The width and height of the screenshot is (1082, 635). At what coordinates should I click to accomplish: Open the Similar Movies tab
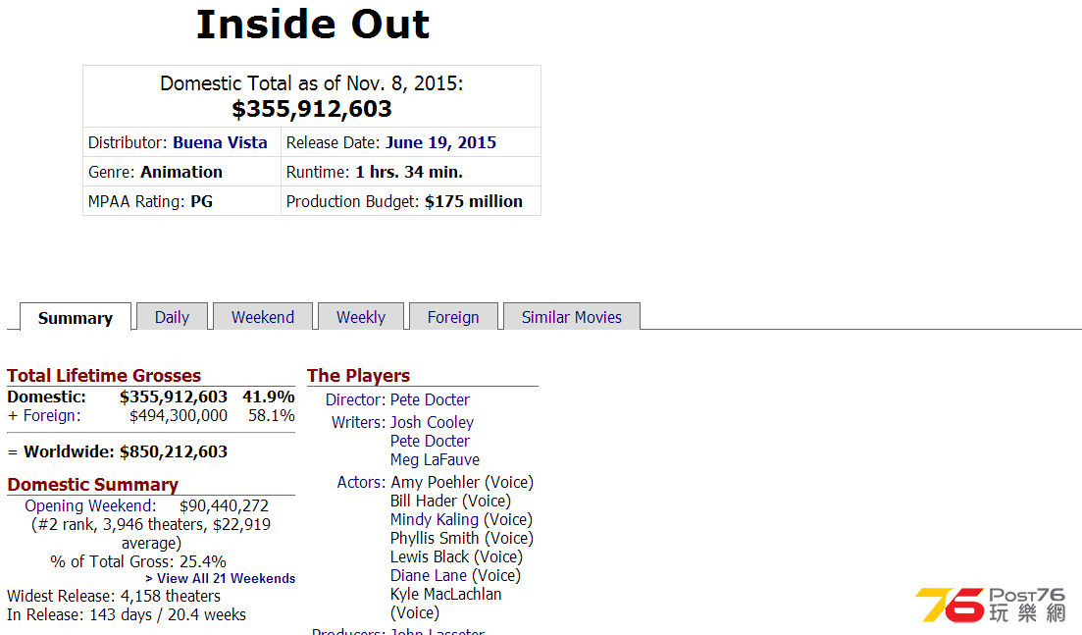click(x=571, y=317)
